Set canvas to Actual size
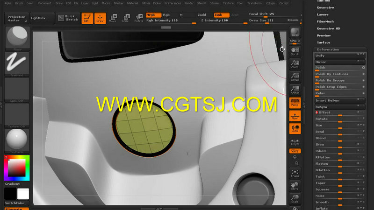Image resolution: width=374 pixels, height=210 pixels. tap(295, 77)
